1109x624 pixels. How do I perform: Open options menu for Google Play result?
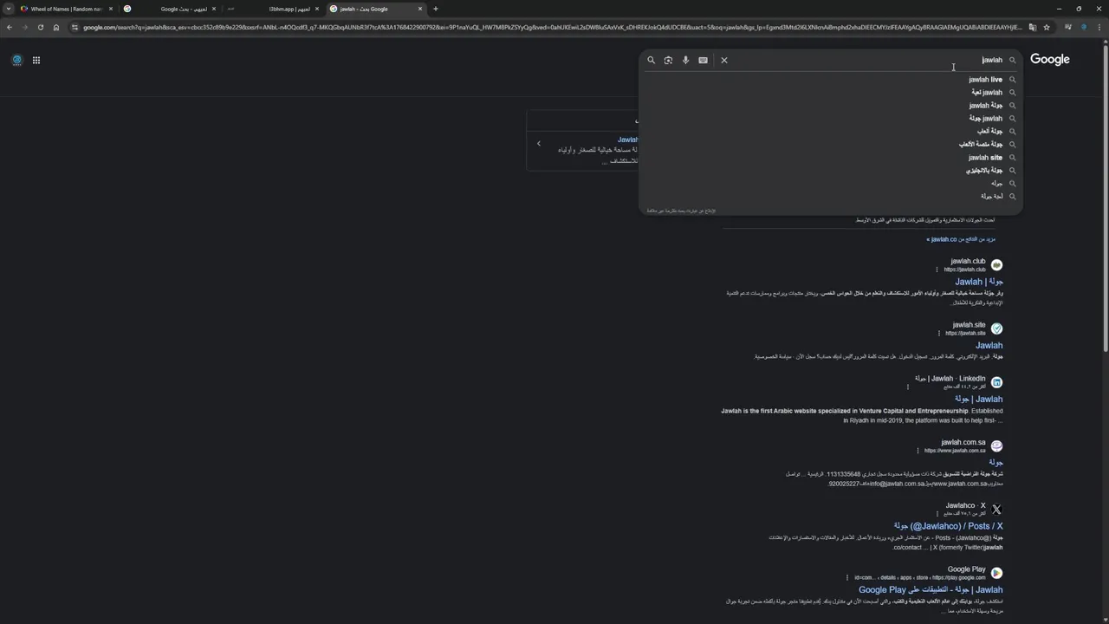point(847,577)
